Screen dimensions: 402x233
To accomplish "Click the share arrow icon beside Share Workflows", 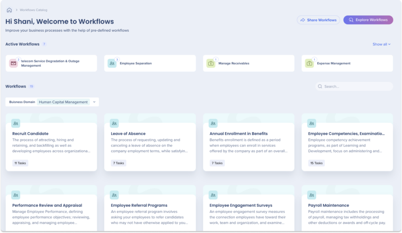I will click(303, 20).
